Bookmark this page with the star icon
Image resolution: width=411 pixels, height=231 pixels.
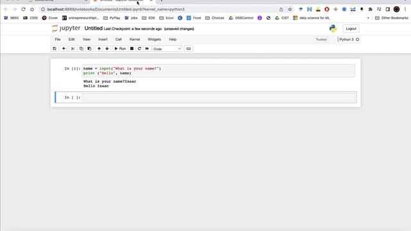[290, 10]
